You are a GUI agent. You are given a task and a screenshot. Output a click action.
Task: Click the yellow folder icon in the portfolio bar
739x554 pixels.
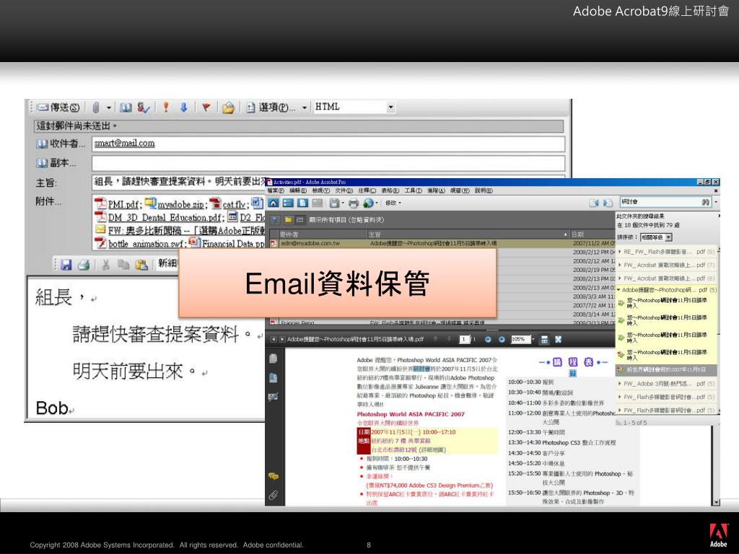pyautogui.click(x=287, y=220)
